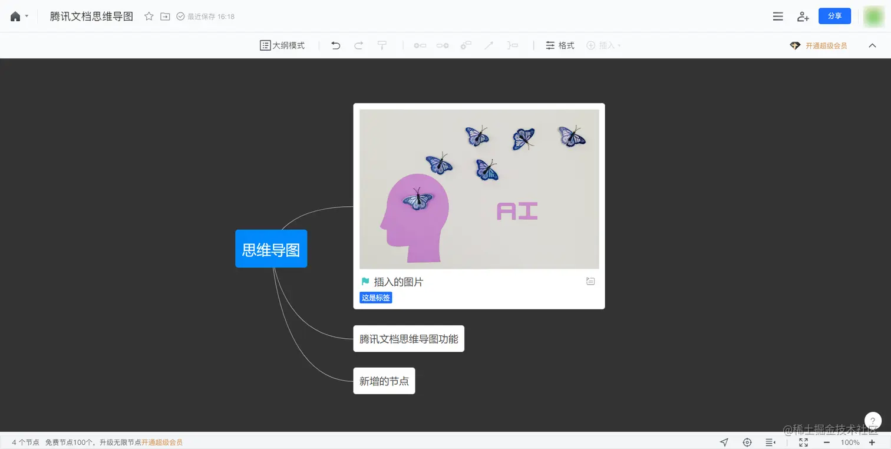The image size is (891, 449).
Task: Click the butterfly AI image in the node
Action: 479,189
